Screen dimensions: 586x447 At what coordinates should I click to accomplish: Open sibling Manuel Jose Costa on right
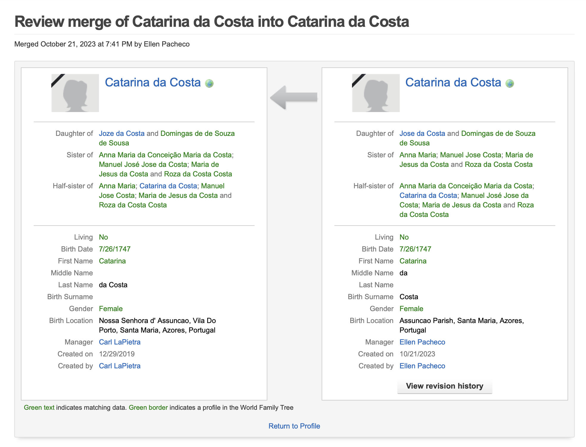click(x=470, y=155)
